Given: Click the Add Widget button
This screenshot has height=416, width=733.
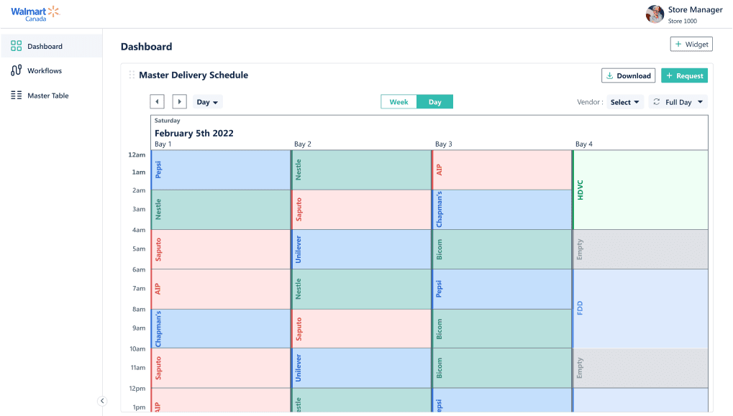Looking at the screenshot, I should coord(691,44).
